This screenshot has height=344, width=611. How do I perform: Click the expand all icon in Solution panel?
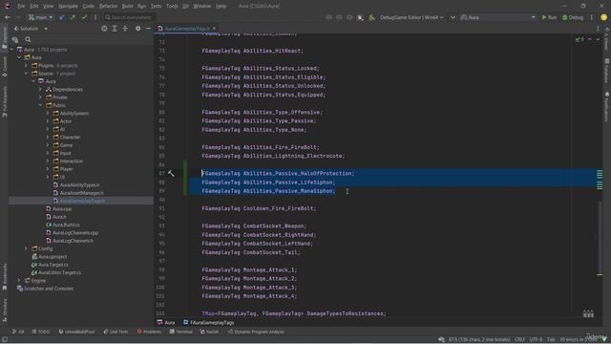[x=115, y=29]
